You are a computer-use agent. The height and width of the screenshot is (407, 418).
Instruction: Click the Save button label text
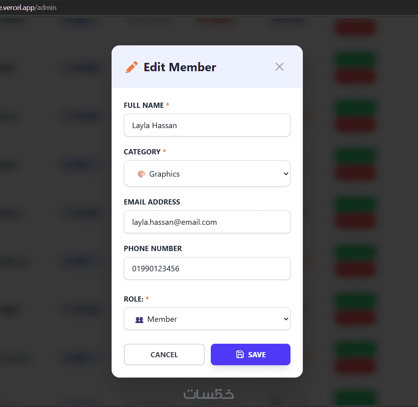click(257, 354)
